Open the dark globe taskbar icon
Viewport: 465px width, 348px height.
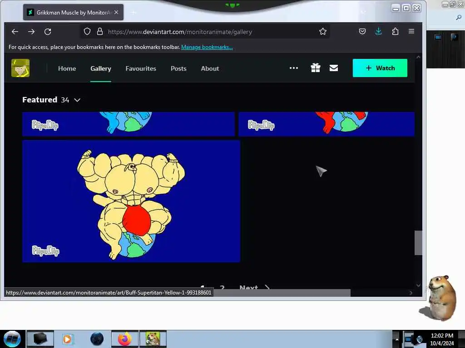tap(97, 339)
